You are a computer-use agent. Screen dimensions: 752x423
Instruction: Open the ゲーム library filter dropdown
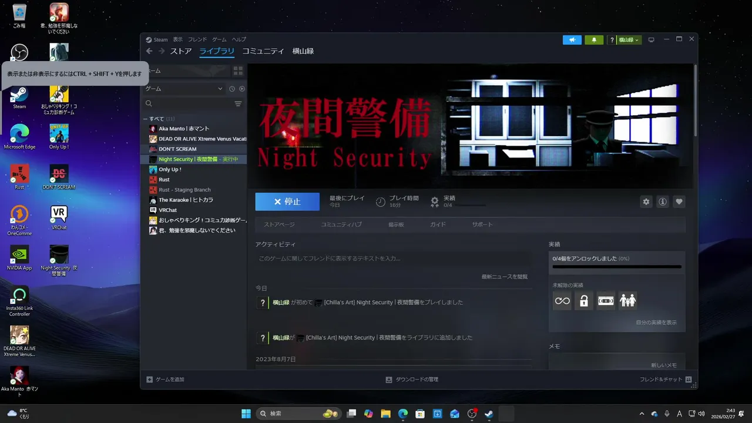click(x=184, y=89)
